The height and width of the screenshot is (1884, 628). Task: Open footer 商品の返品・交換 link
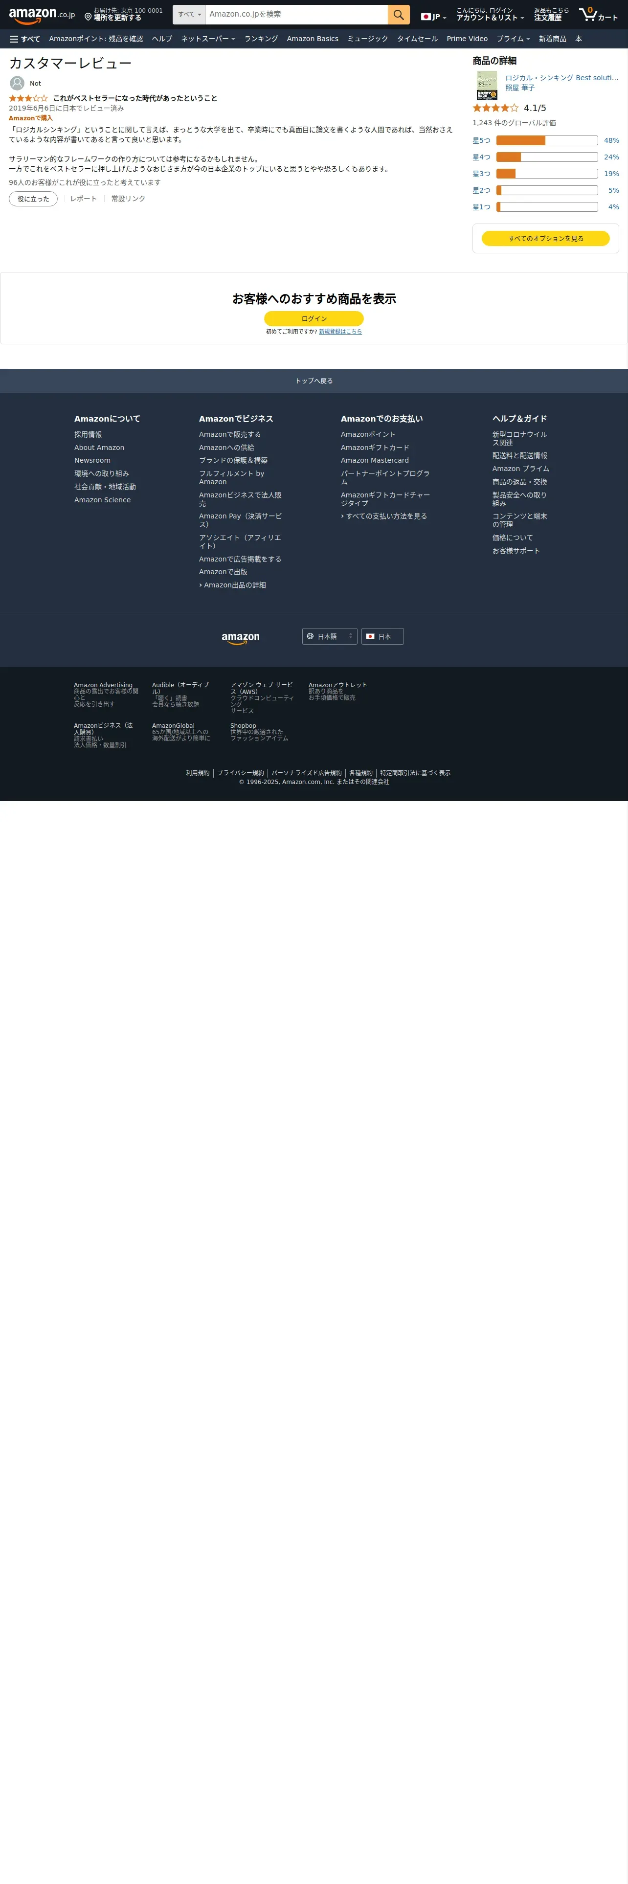click(520, 482)
